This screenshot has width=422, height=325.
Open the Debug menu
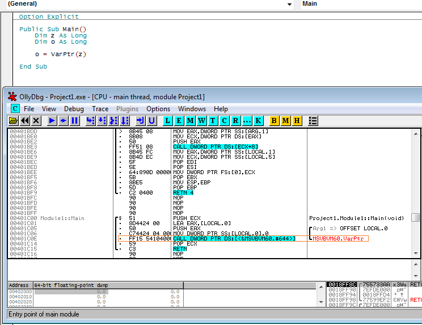pos(74,109)
